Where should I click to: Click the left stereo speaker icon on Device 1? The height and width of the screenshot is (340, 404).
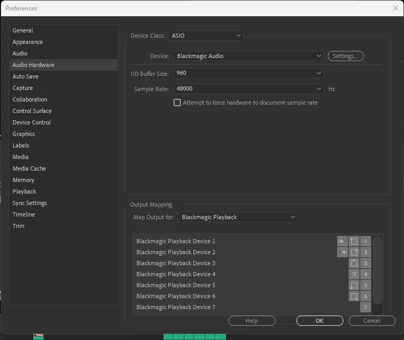(342, 241)
